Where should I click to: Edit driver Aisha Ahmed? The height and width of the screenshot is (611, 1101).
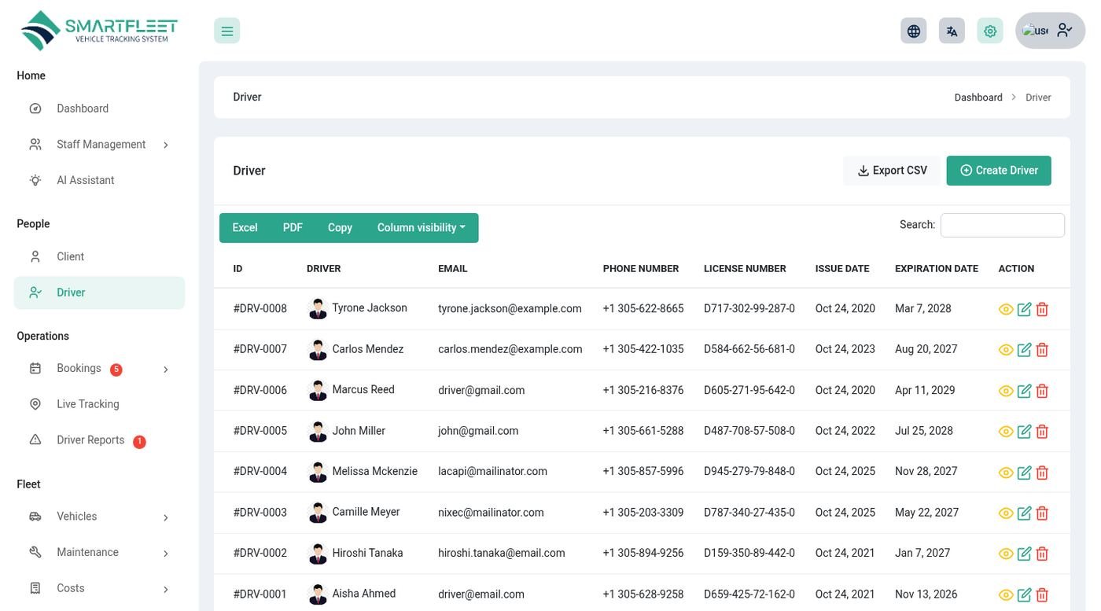(x=1024, y=595)
